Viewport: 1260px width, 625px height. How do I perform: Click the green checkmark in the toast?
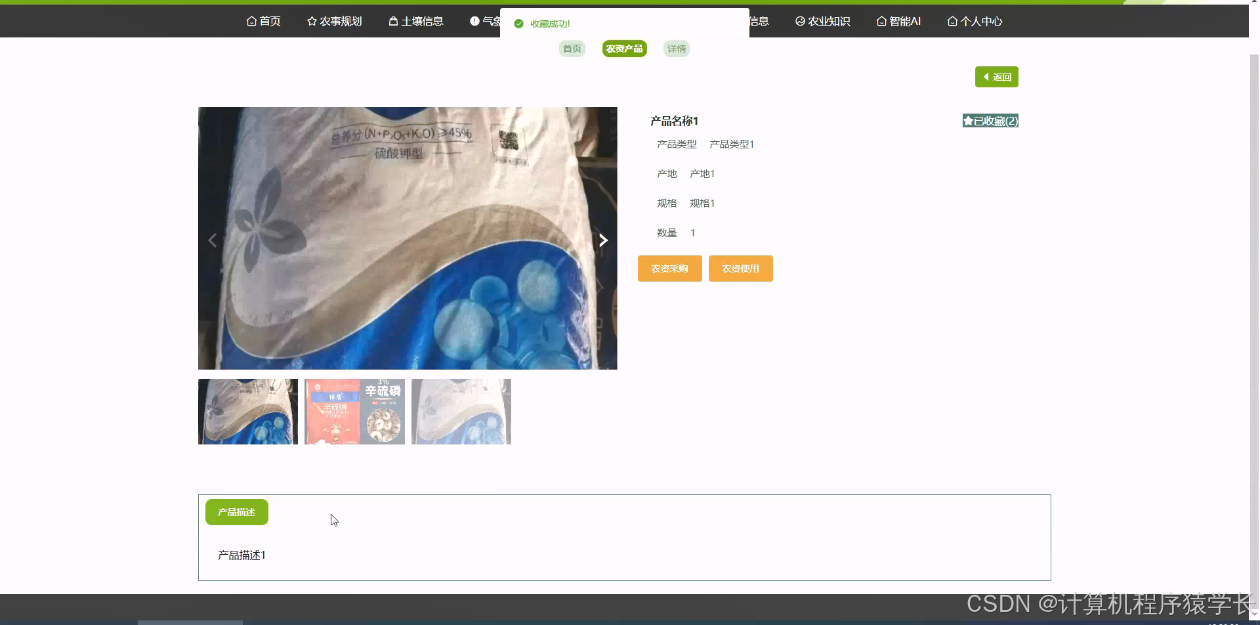pyautogui.click(x=518, y=23)
